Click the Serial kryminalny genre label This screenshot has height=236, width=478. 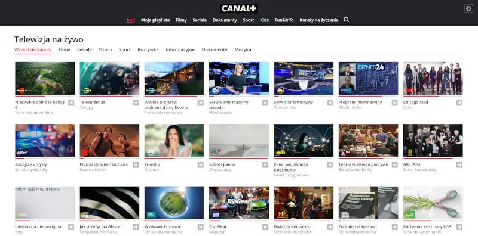click(31, 170)
